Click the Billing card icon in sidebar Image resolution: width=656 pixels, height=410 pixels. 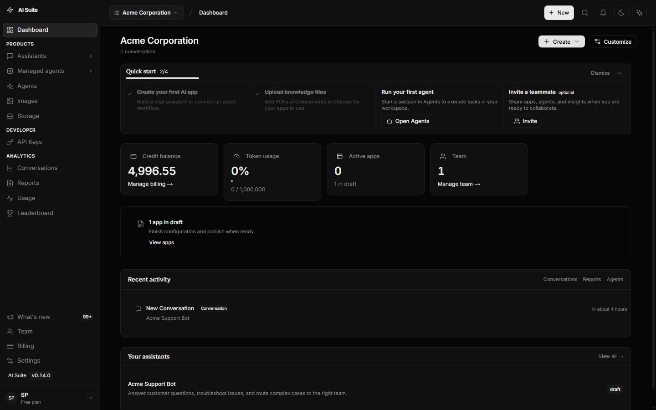coord(10,346)
